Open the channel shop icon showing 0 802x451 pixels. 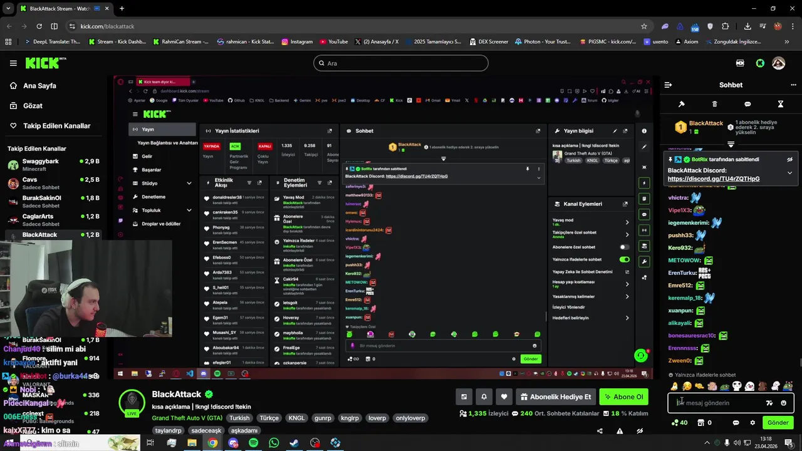(704, 423)
